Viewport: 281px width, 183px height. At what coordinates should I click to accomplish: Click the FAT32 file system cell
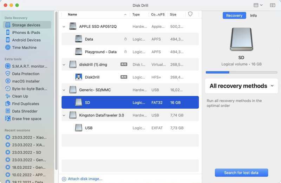[x=157, y=103]
